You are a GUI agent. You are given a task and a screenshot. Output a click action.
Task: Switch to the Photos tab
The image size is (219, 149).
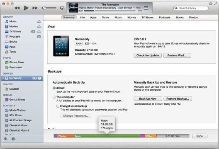pos(193,17)
